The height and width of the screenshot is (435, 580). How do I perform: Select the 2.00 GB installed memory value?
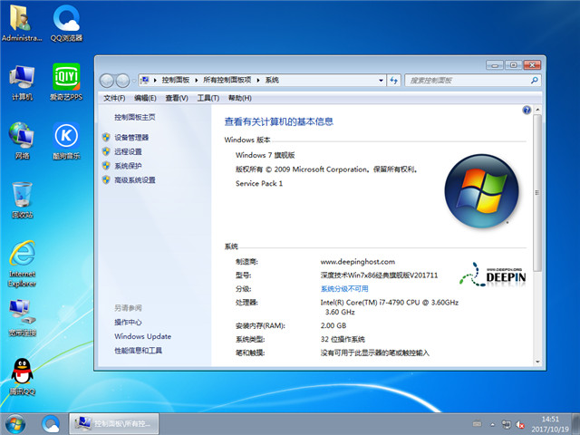(333, 325)
